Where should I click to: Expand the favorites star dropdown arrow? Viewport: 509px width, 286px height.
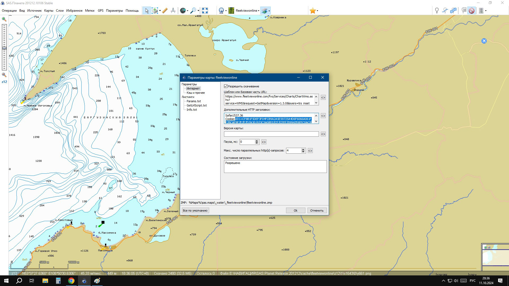pos(317,11)
